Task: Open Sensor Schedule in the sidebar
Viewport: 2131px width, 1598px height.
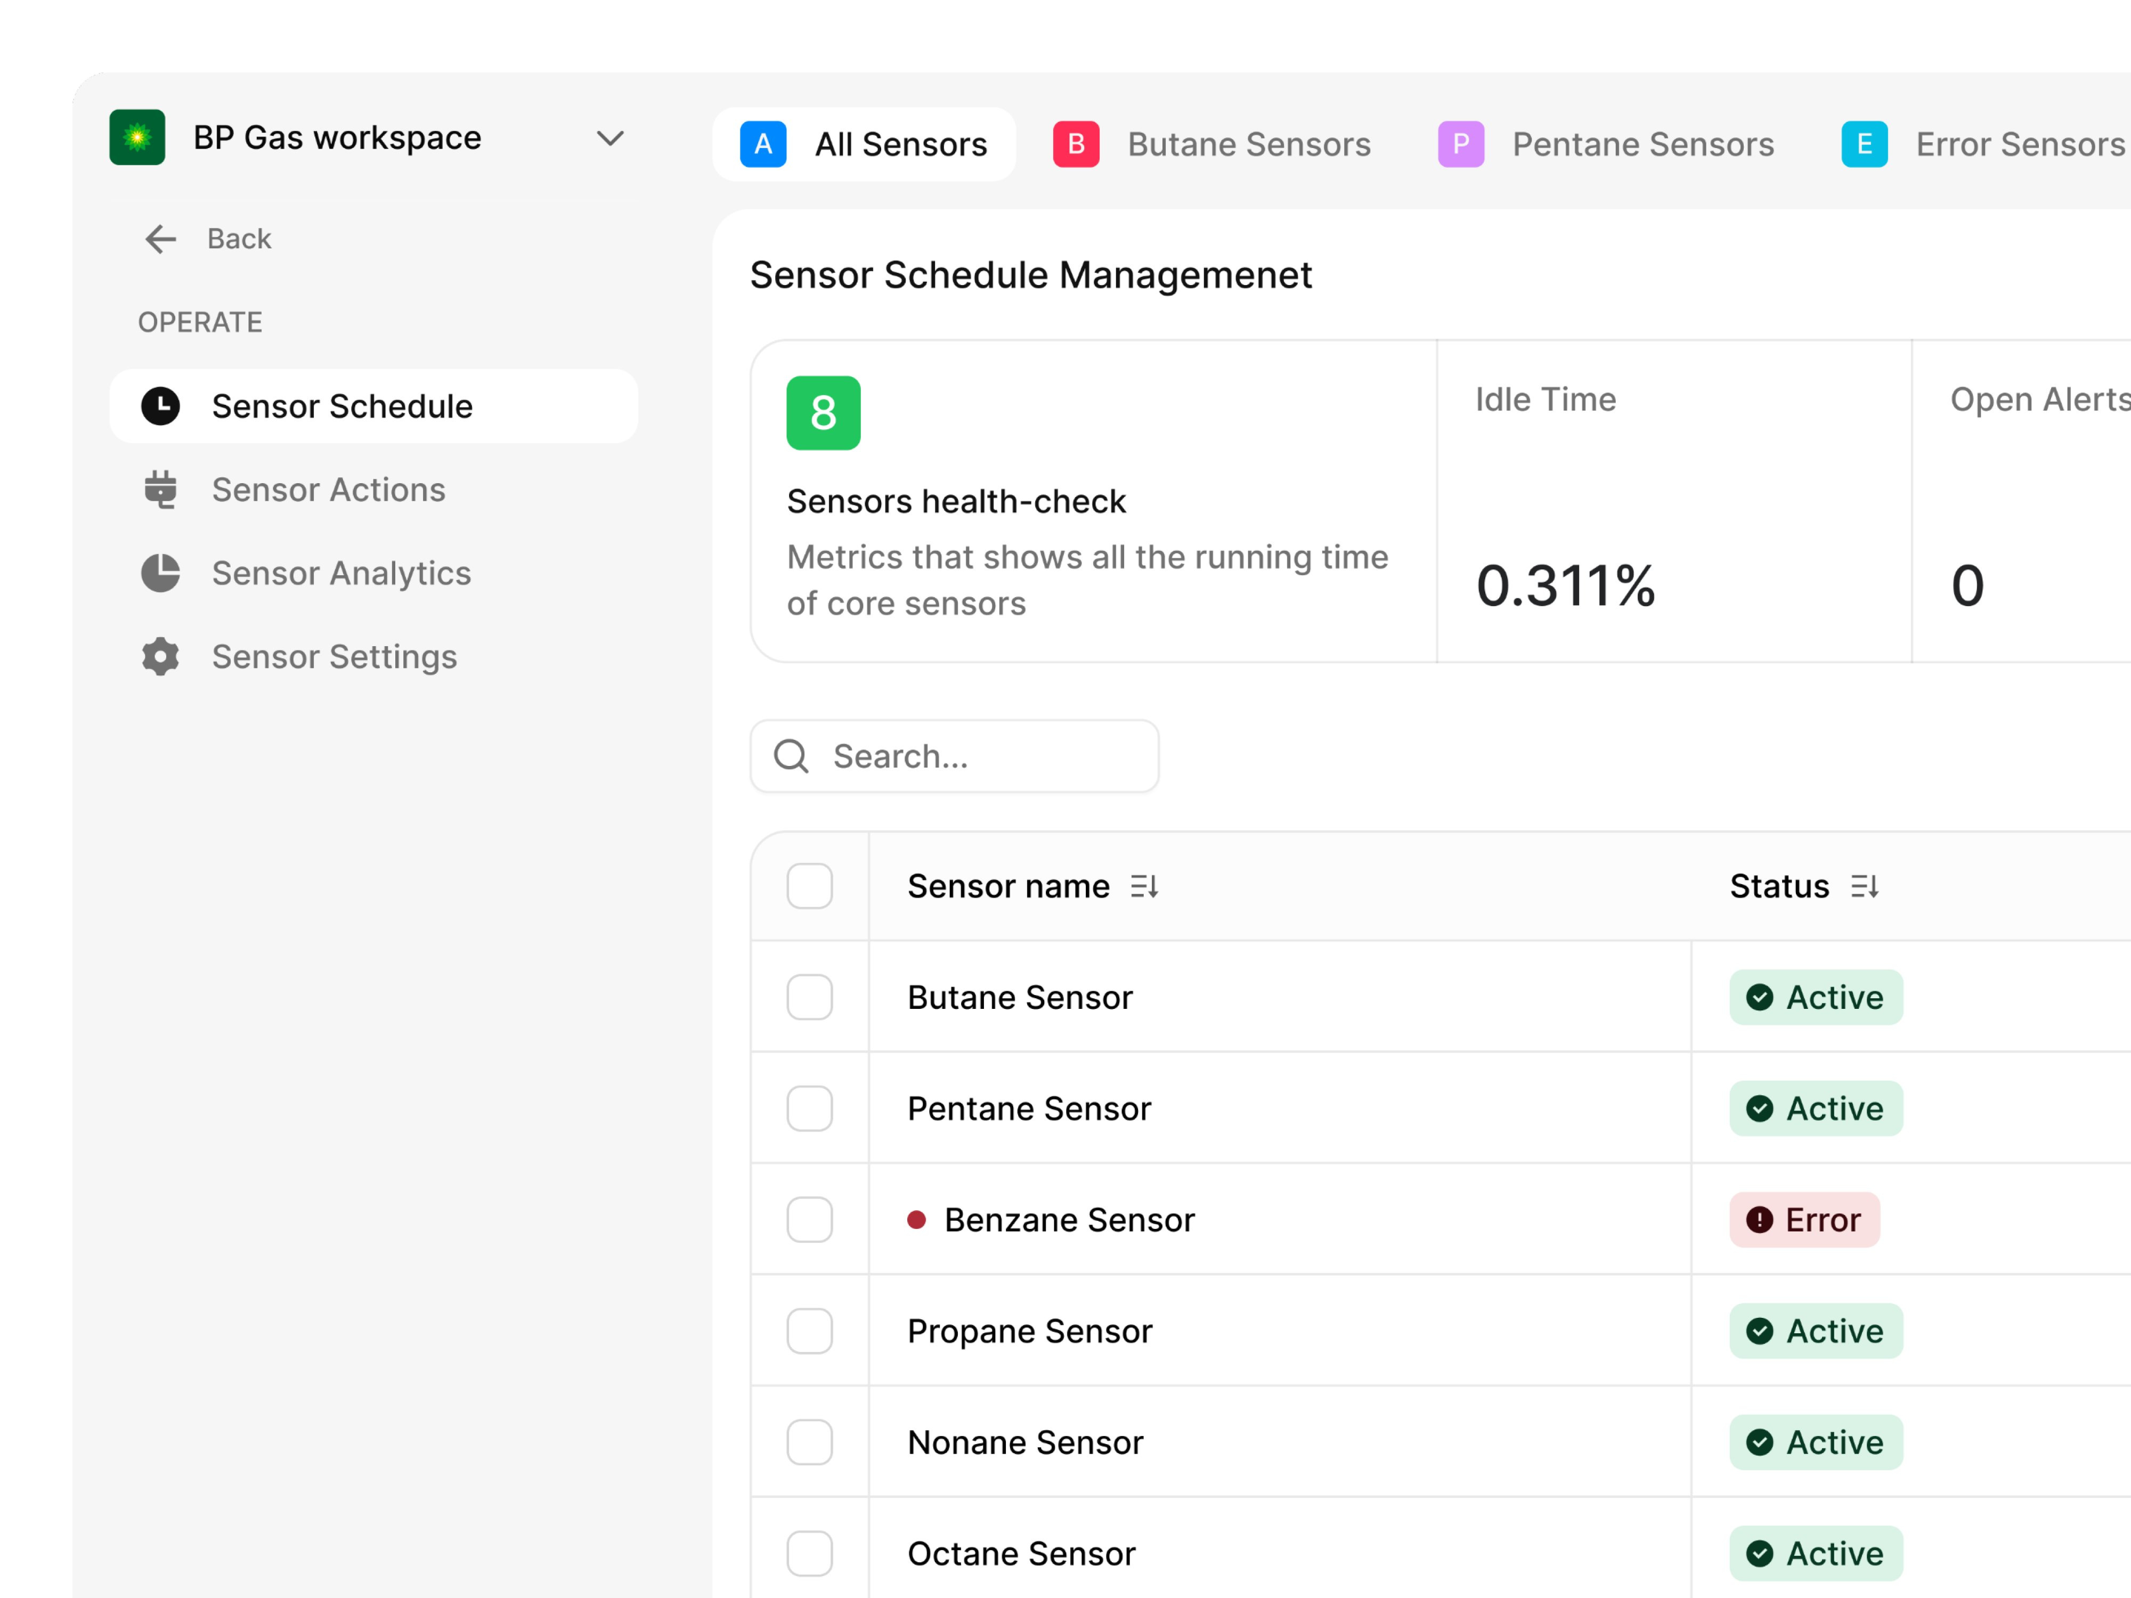Action: (x=374, y=406)
